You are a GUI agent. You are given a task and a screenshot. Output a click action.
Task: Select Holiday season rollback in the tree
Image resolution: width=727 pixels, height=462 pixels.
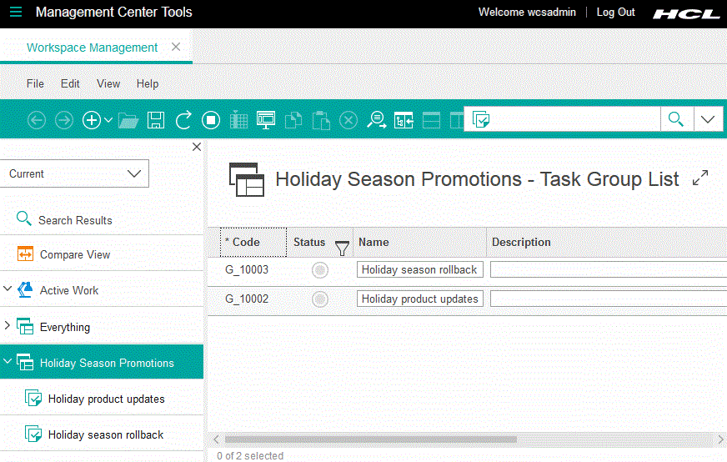tap(106, 434)
